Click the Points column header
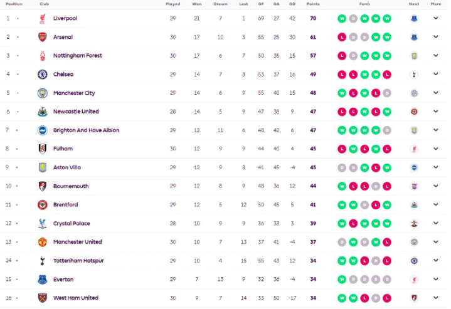 pos(313,4)
